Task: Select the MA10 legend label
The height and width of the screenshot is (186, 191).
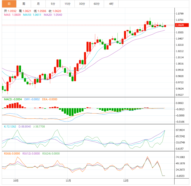Action: click(x=32, y=15)
